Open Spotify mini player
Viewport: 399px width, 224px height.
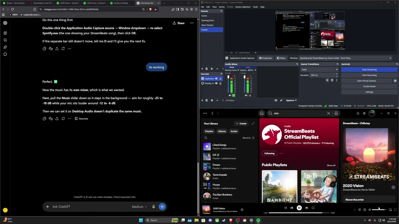pyautogui.click(x=390, y=210)
